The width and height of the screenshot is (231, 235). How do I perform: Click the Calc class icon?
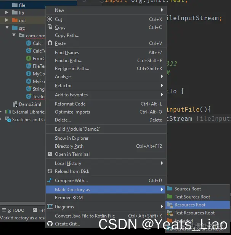pos(29,43)
